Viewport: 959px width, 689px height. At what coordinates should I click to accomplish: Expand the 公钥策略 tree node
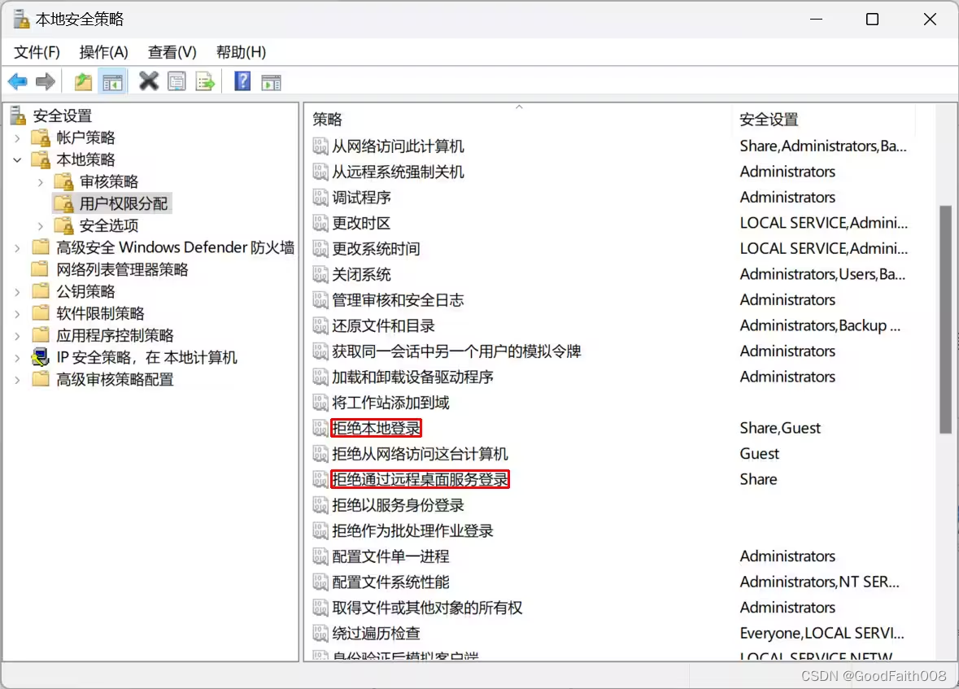[17, 292]
